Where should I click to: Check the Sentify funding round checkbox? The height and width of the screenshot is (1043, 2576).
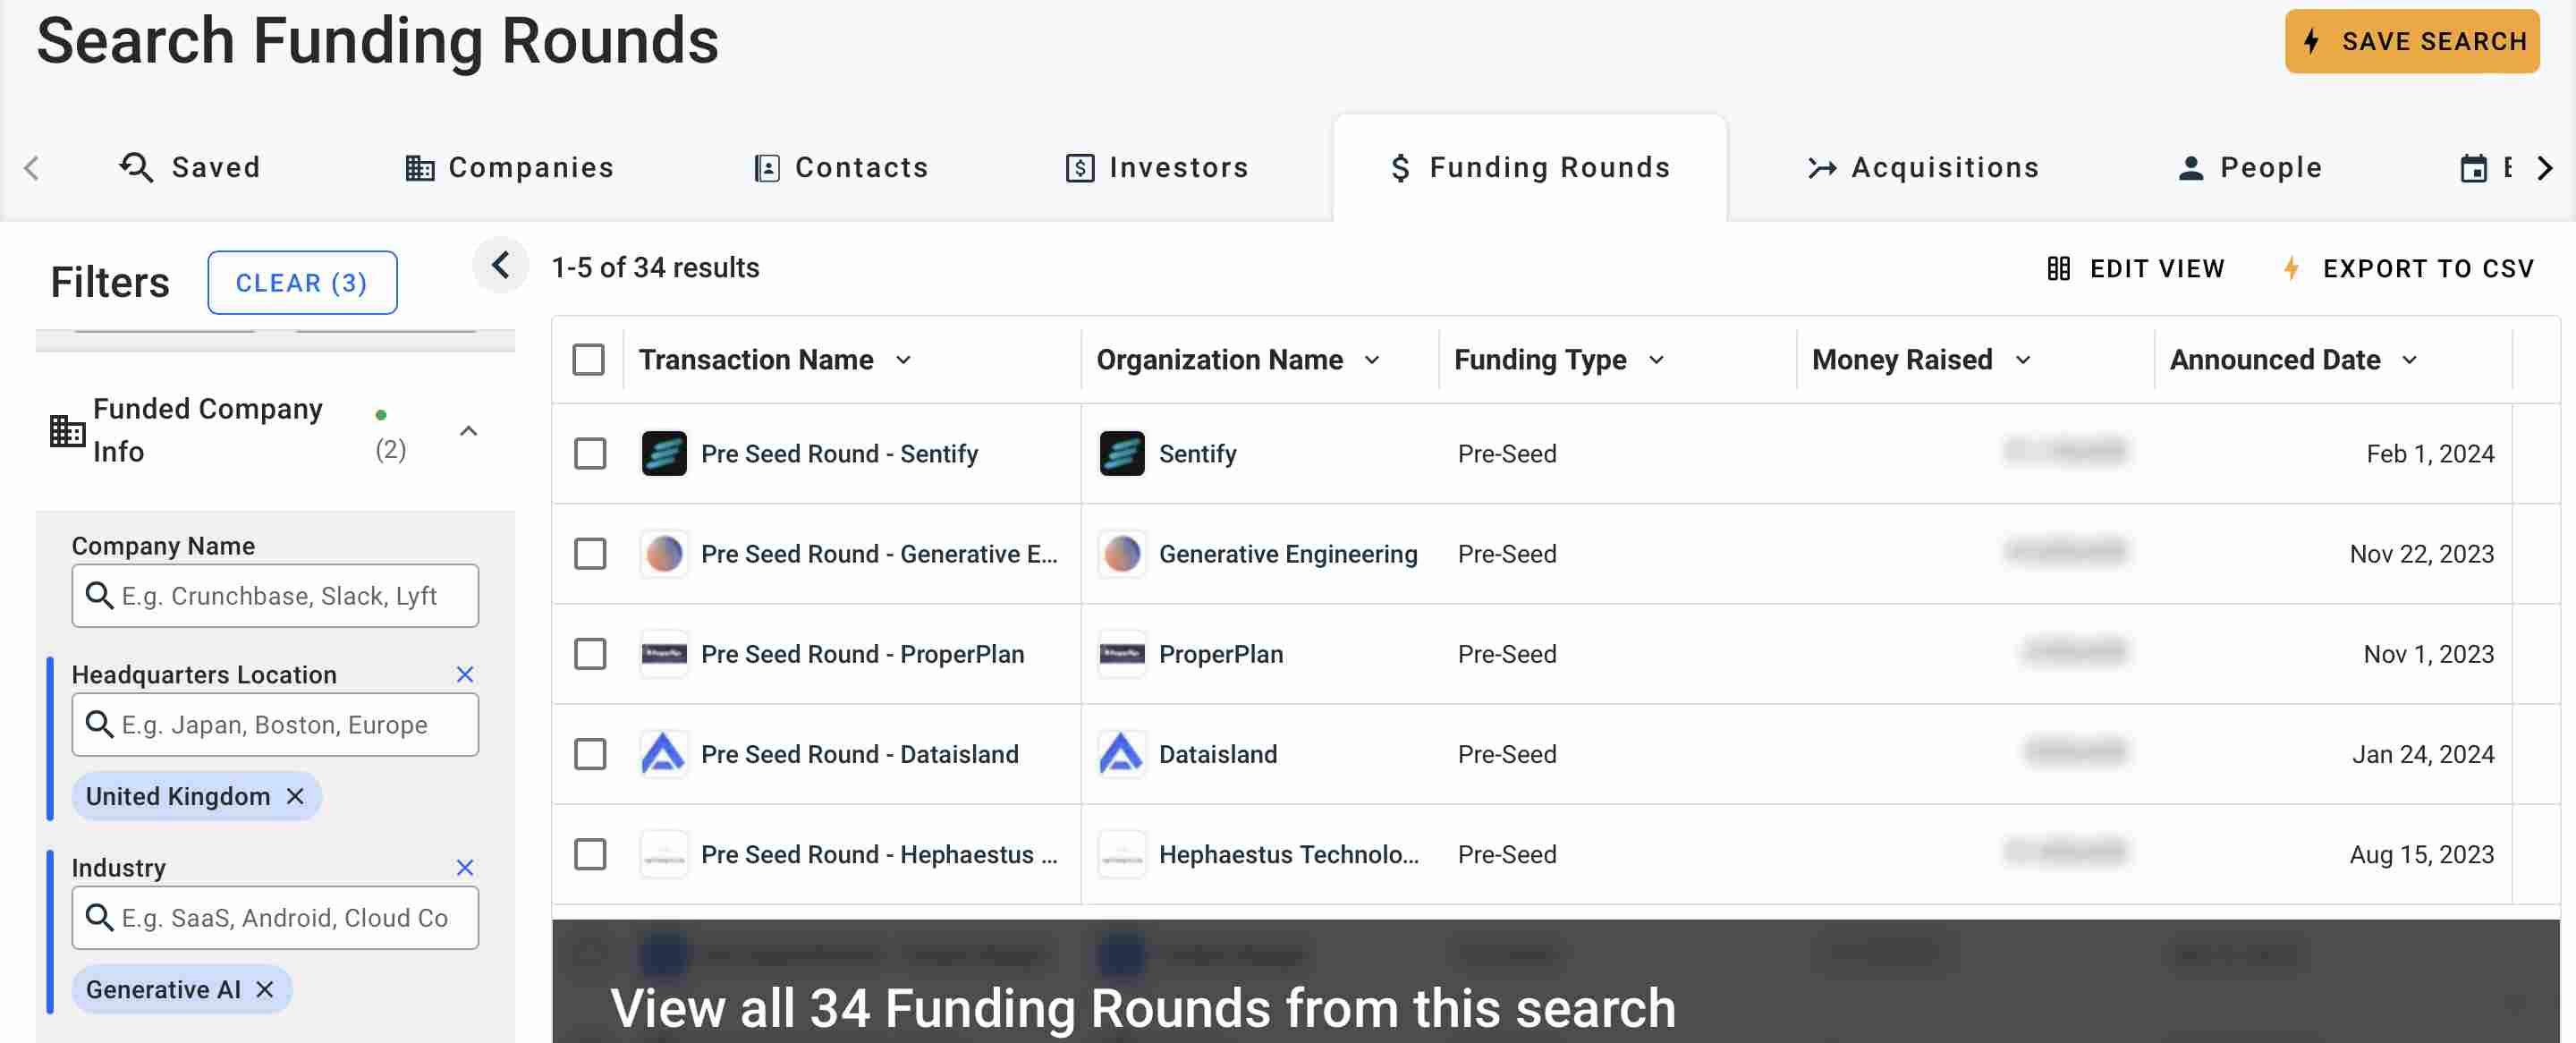(x=589, y=452)
